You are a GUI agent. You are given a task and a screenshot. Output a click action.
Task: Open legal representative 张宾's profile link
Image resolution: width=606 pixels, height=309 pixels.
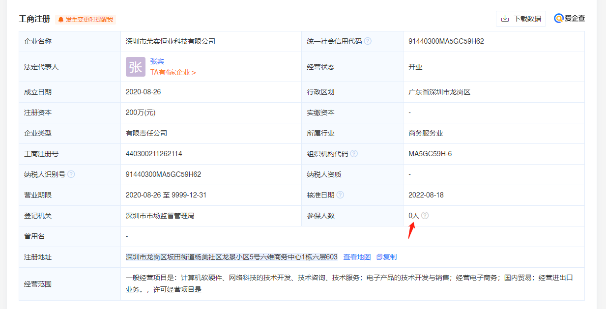pos(157,61)
